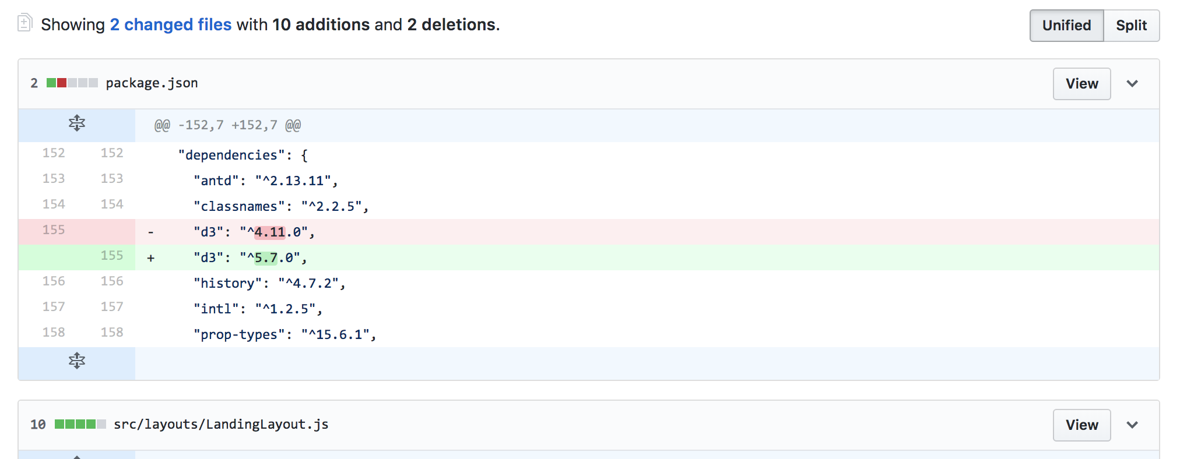Collapse the package.json diff via its chevron
The image size is (1187, 459).
1133,83
